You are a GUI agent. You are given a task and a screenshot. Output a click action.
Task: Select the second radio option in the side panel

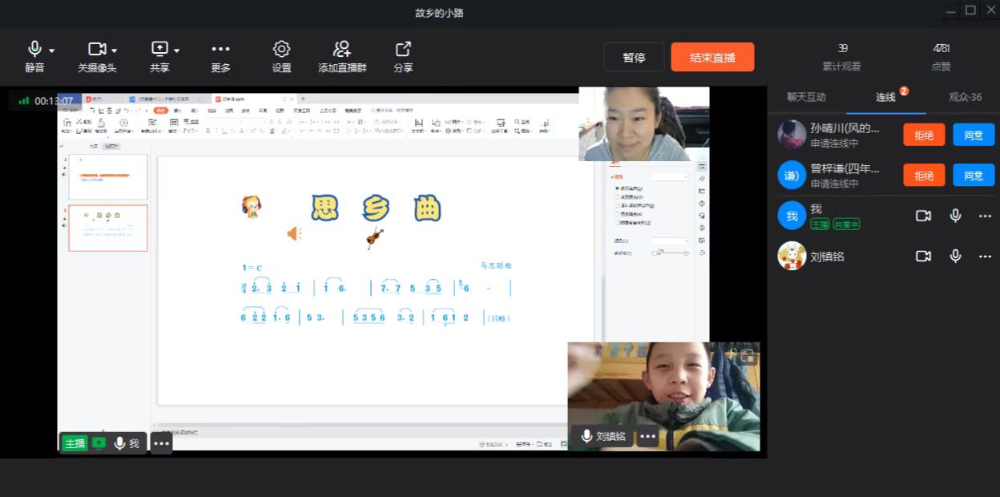pos(617,196)
